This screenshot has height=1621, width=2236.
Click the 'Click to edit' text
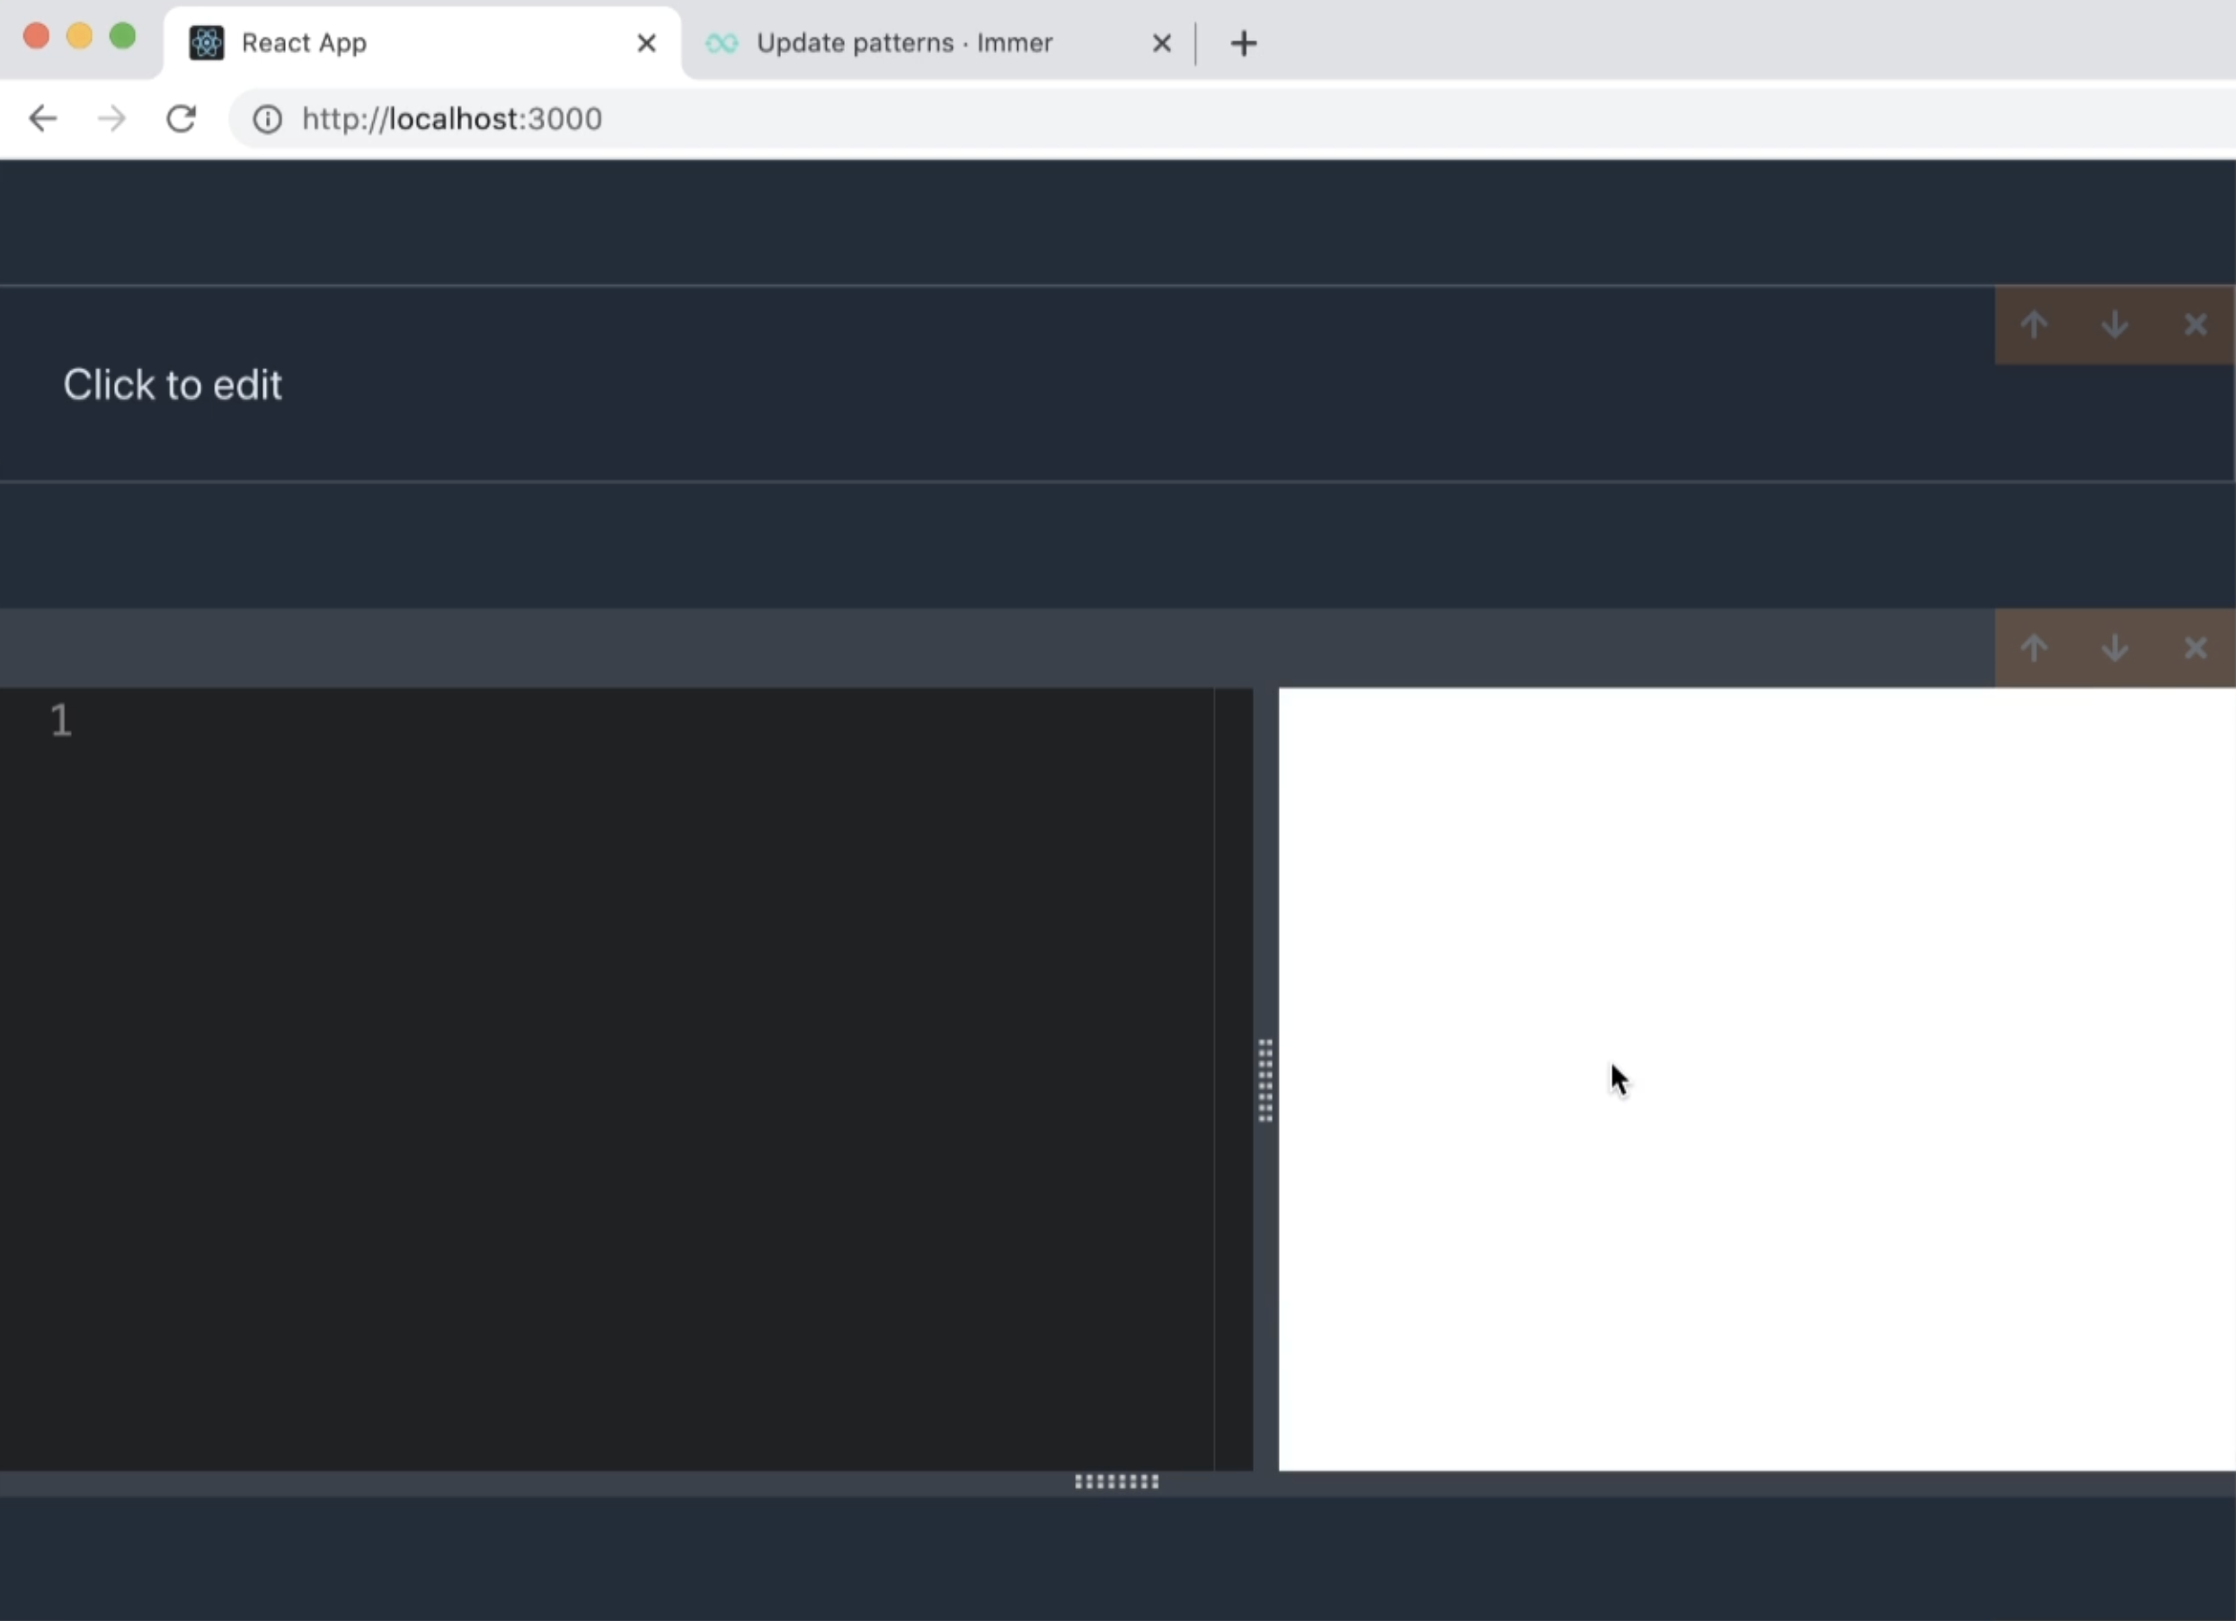pyautogui.click(x=173, y=385)
